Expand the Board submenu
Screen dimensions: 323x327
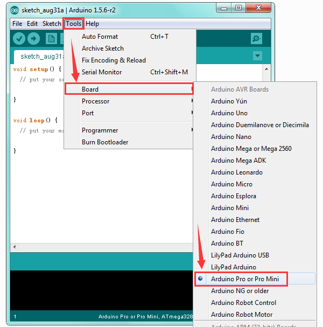tap(129, 89)
